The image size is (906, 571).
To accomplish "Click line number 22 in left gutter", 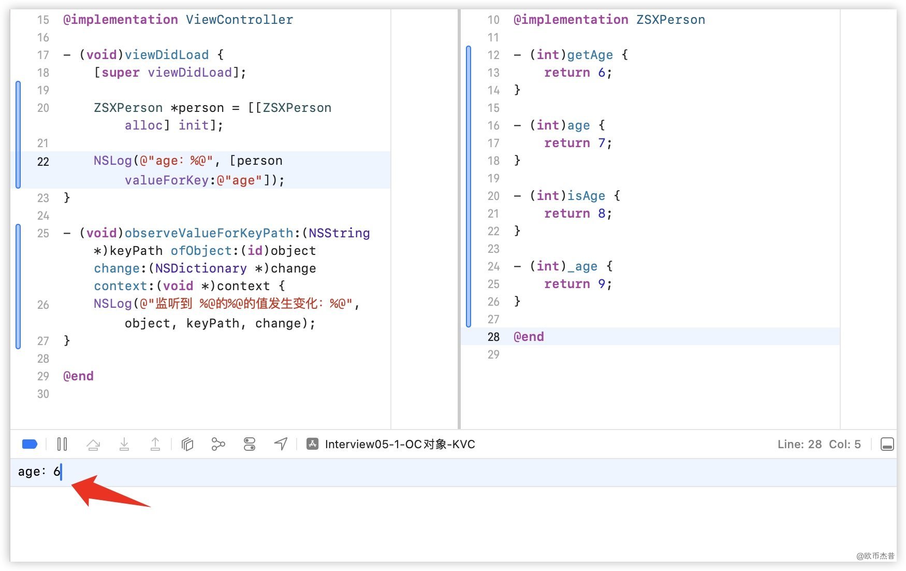I will coord(43,162).
